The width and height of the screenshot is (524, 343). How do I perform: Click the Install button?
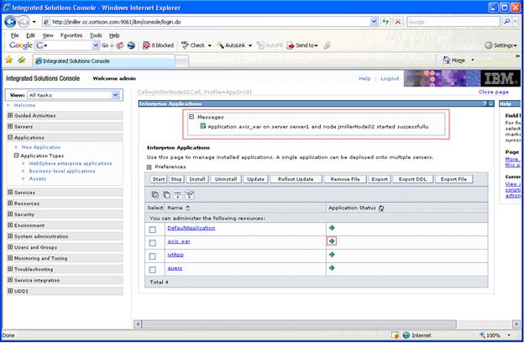pyautogui.click(x=197, y=179)
